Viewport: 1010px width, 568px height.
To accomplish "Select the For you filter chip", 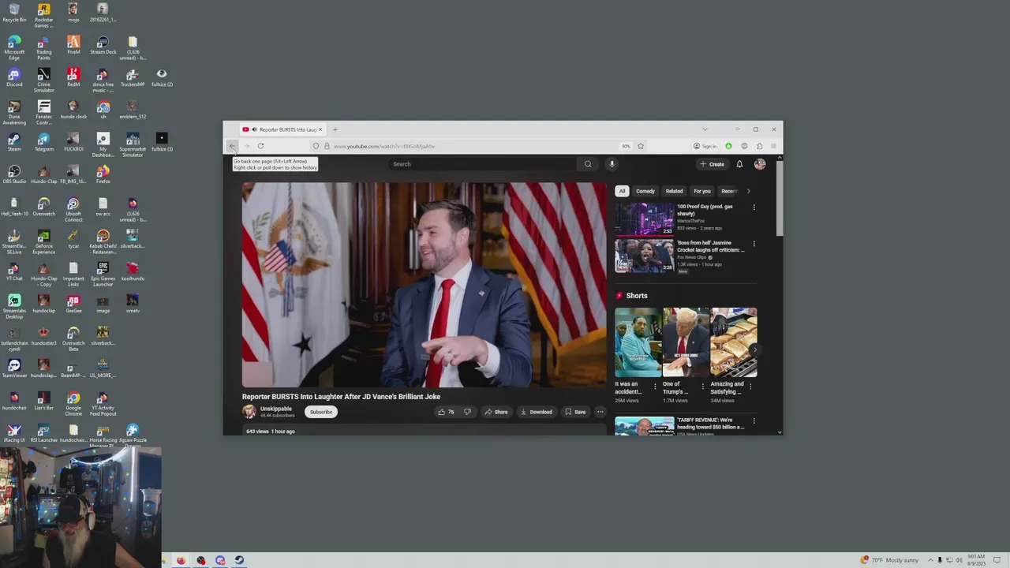I will [x=702, y=191].
